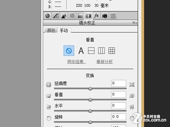
Task: Open the Basic panel aperture icon
Action: click(x=48, y=16)
